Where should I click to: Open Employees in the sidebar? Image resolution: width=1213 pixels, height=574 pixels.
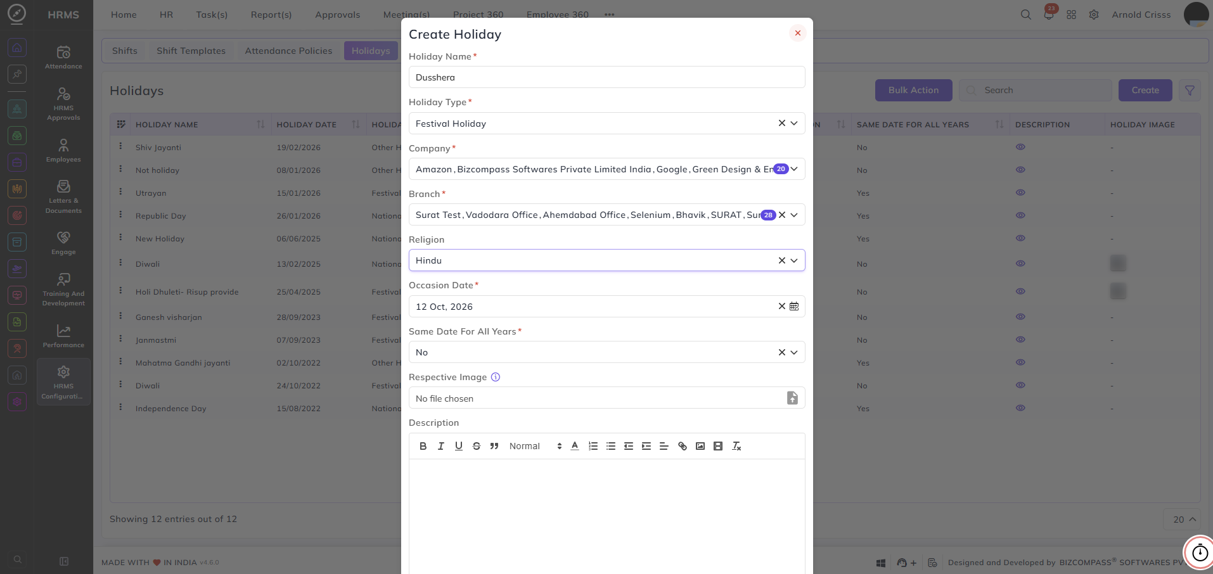(63, 151)
